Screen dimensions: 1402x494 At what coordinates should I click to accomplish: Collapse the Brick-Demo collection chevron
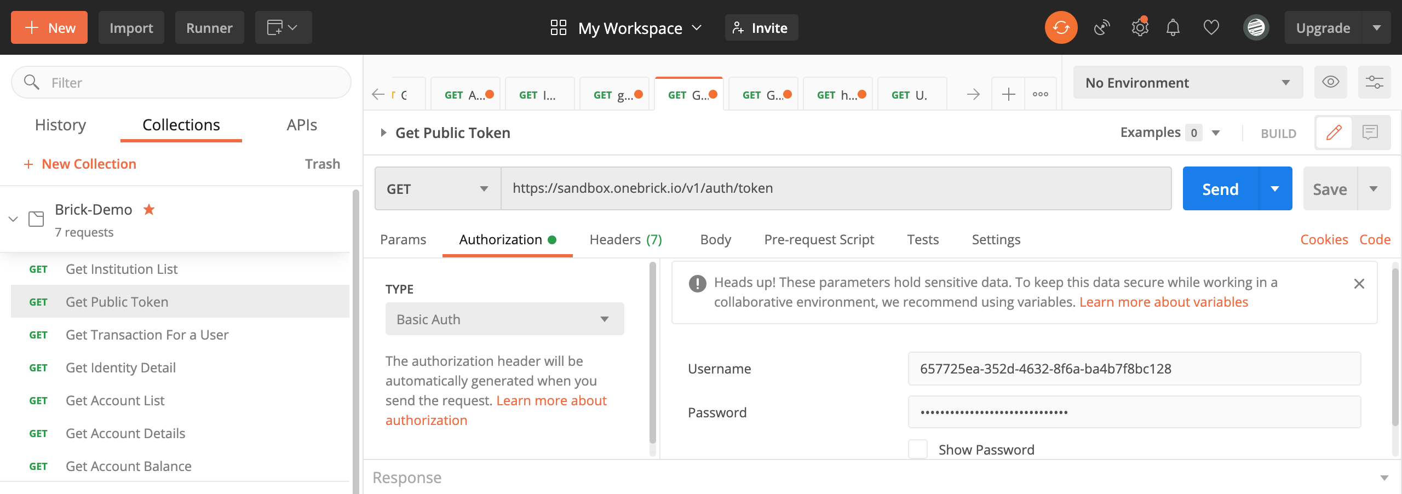coord(13,219)
